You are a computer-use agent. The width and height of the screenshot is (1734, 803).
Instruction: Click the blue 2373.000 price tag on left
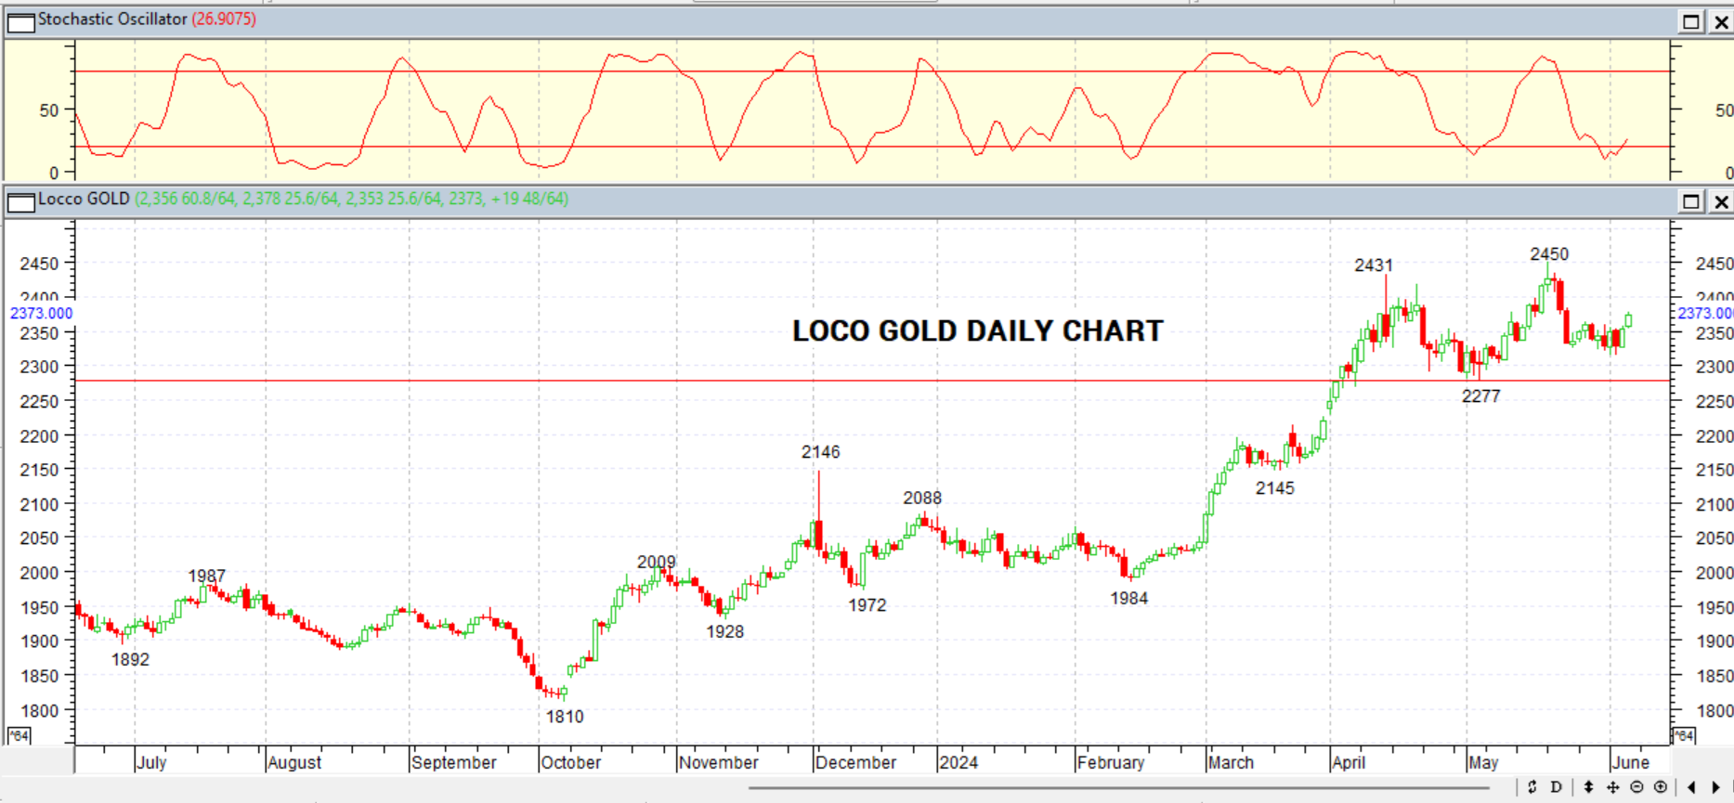pos(41,314)
